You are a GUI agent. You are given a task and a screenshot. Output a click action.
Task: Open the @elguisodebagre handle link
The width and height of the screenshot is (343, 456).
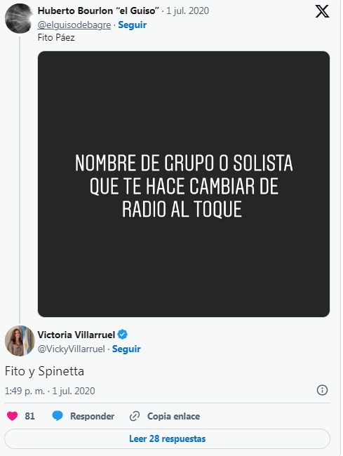coord(74,25)
